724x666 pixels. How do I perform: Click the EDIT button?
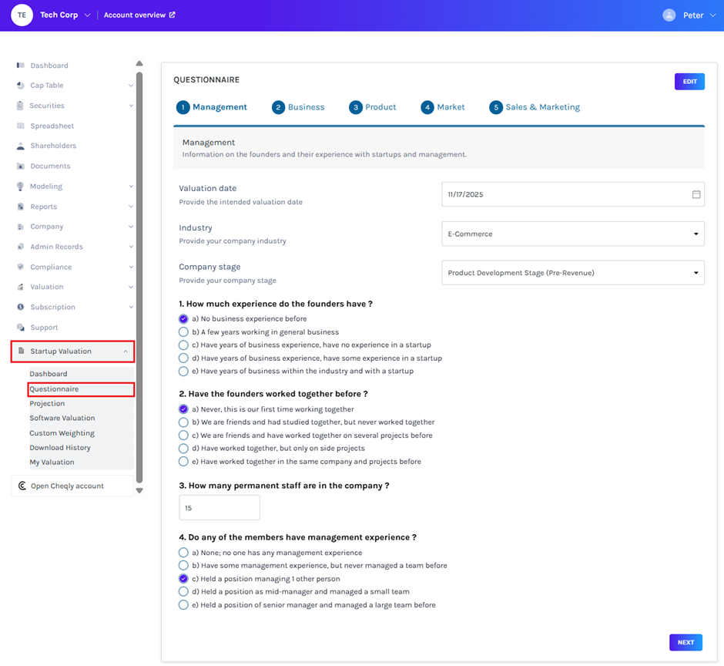[689, 82]
